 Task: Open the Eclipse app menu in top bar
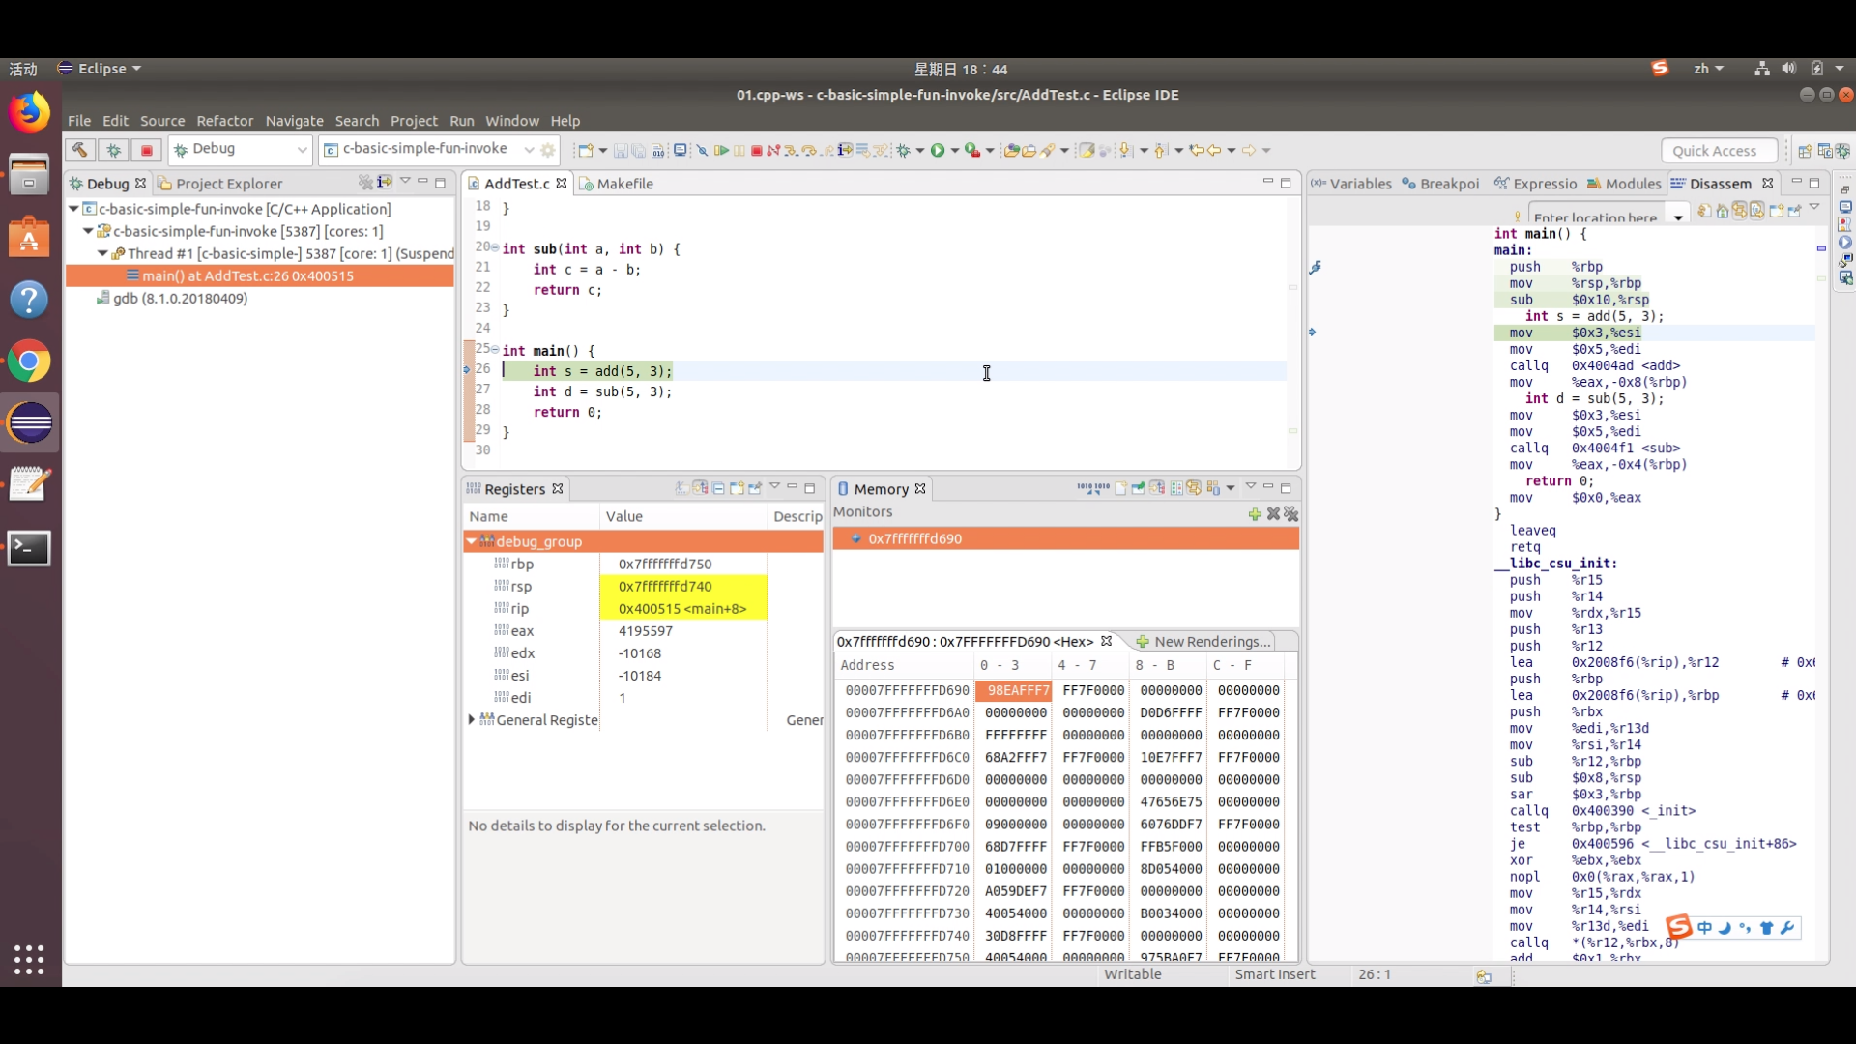100,69
